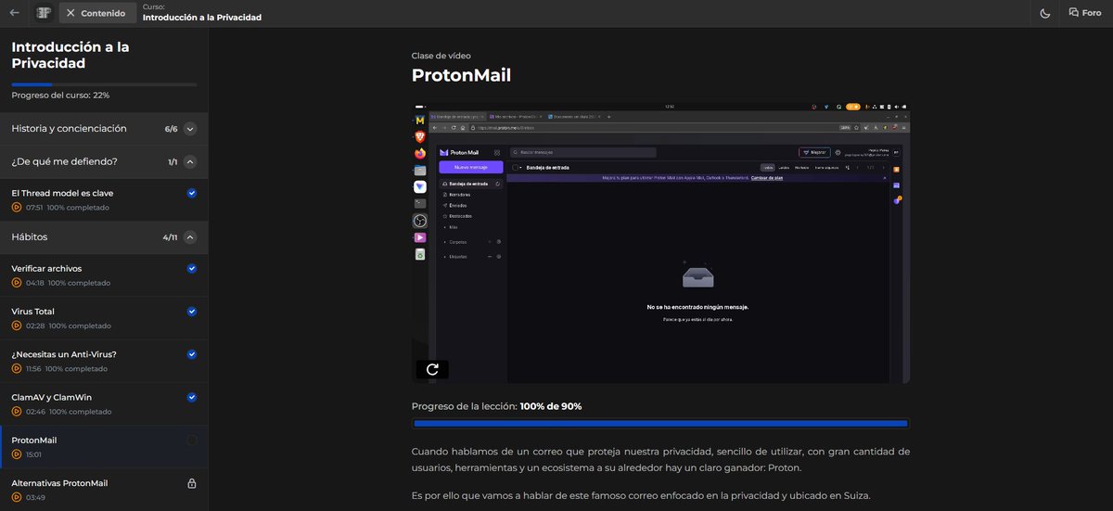Image resolution: width=1113 pixels, height=511 pixels.
Task: Click play icon beside 02:28 Virus Total
Action: (x=17, y=326)
